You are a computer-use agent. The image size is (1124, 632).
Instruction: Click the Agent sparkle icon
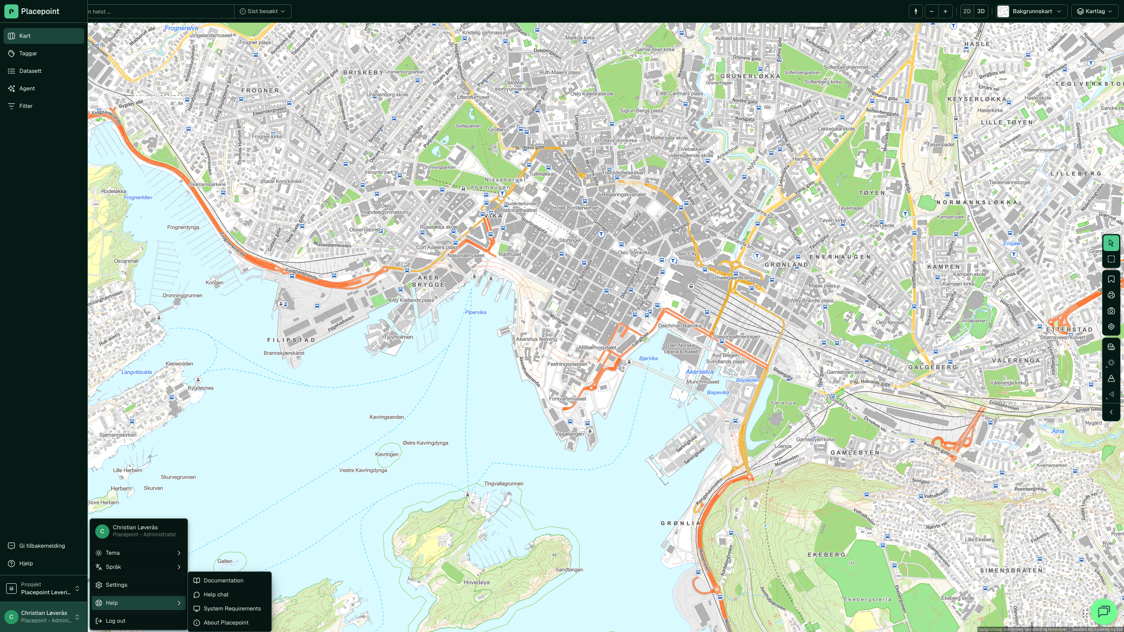11,89
